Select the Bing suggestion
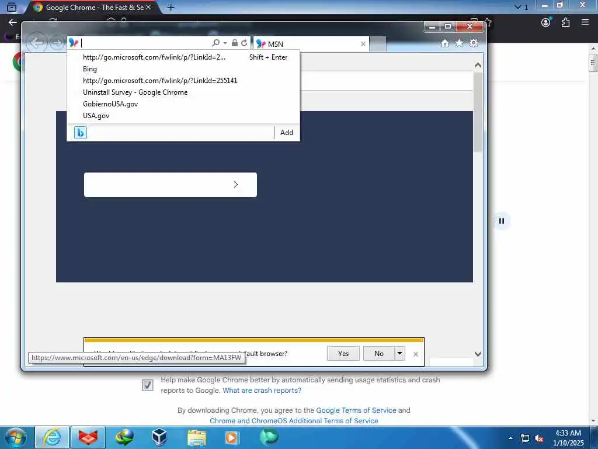The width and height of the screenshot is (598, 449). coord(183,69)
